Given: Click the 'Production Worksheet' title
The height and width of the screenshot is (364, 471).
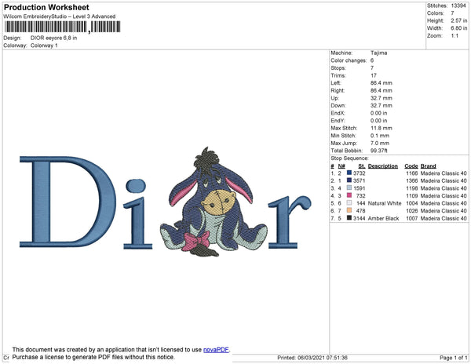Looking at the screenshot, I should (x=46, y=7).
